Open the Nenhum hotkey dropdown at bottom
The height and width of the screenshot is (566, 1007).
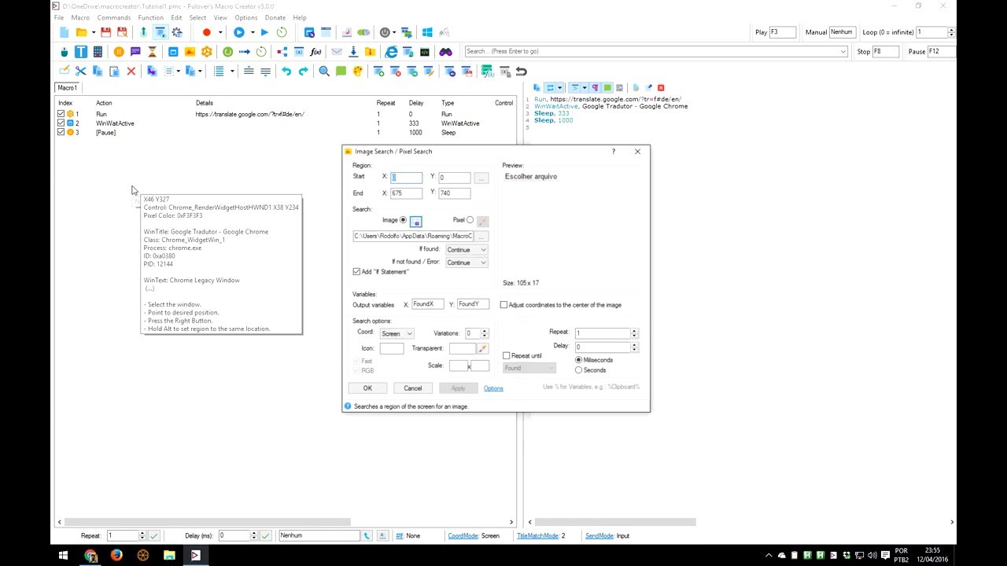319,535
